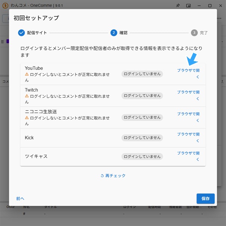
Task: Maximize the OneComme window
Action: [210, 6]
